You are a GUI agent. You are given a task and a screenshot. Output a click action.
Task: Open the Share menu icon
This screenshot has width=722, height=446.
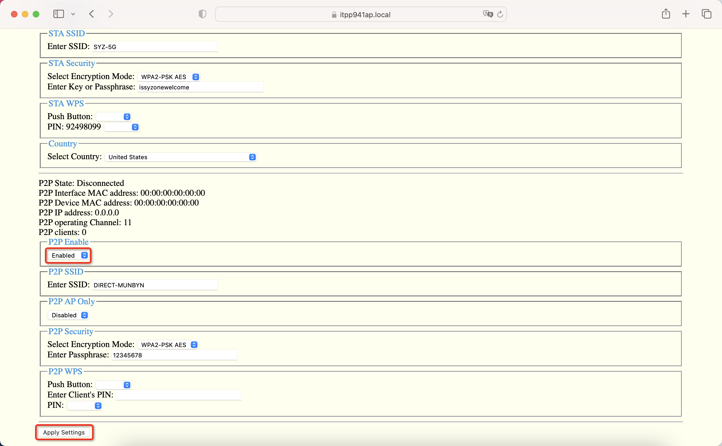666,14
